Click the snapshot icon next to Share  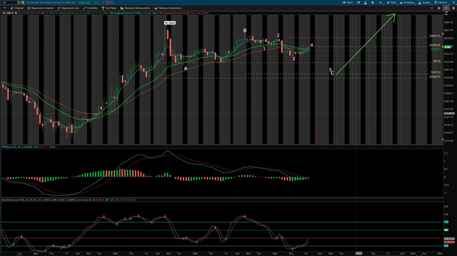click(x=359, y=2)
